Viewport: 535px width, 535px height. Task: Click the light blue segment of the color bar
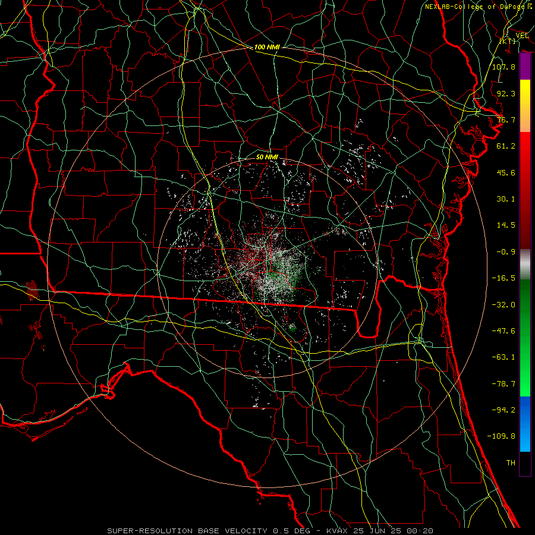click(525, 439)
